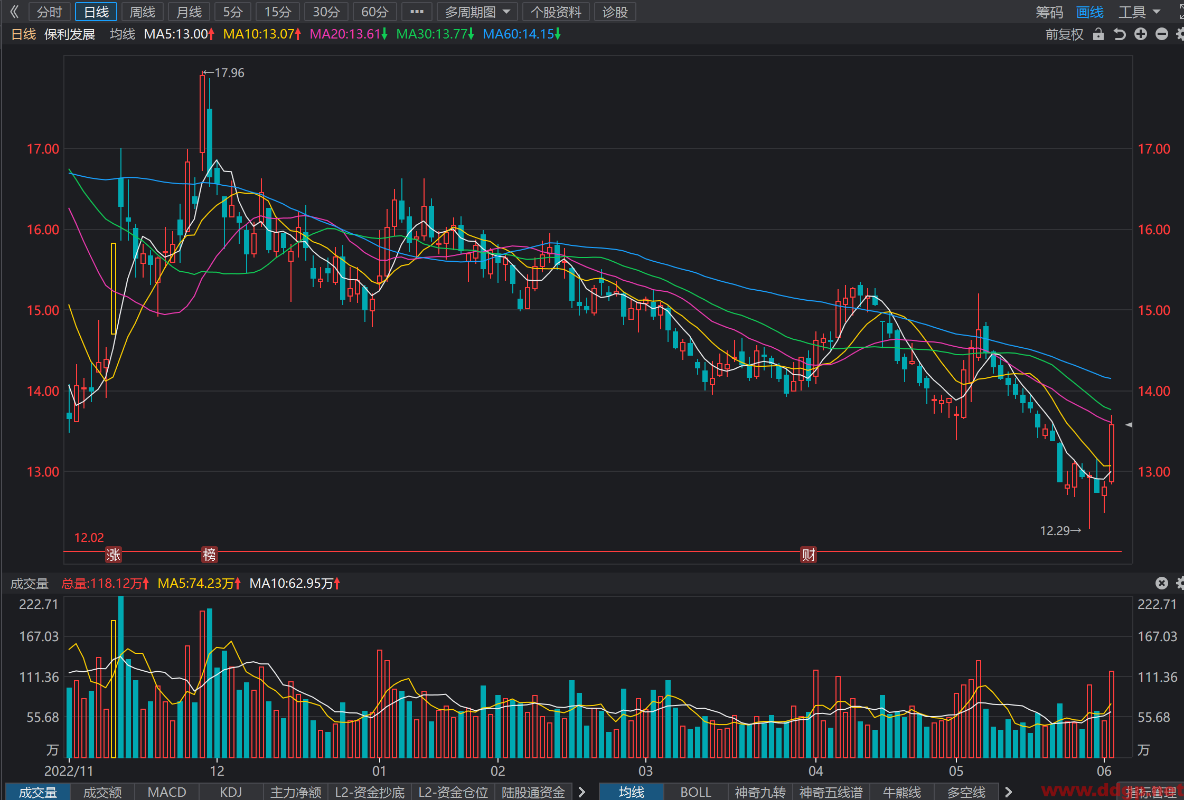Close the volume indicator panel

pos(1162,583)
